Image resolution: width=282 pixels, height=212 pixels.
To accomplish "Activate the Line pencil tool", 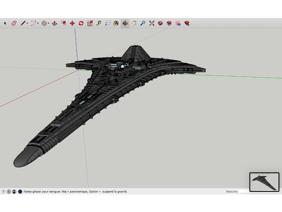I will click(x=23, y=23).
